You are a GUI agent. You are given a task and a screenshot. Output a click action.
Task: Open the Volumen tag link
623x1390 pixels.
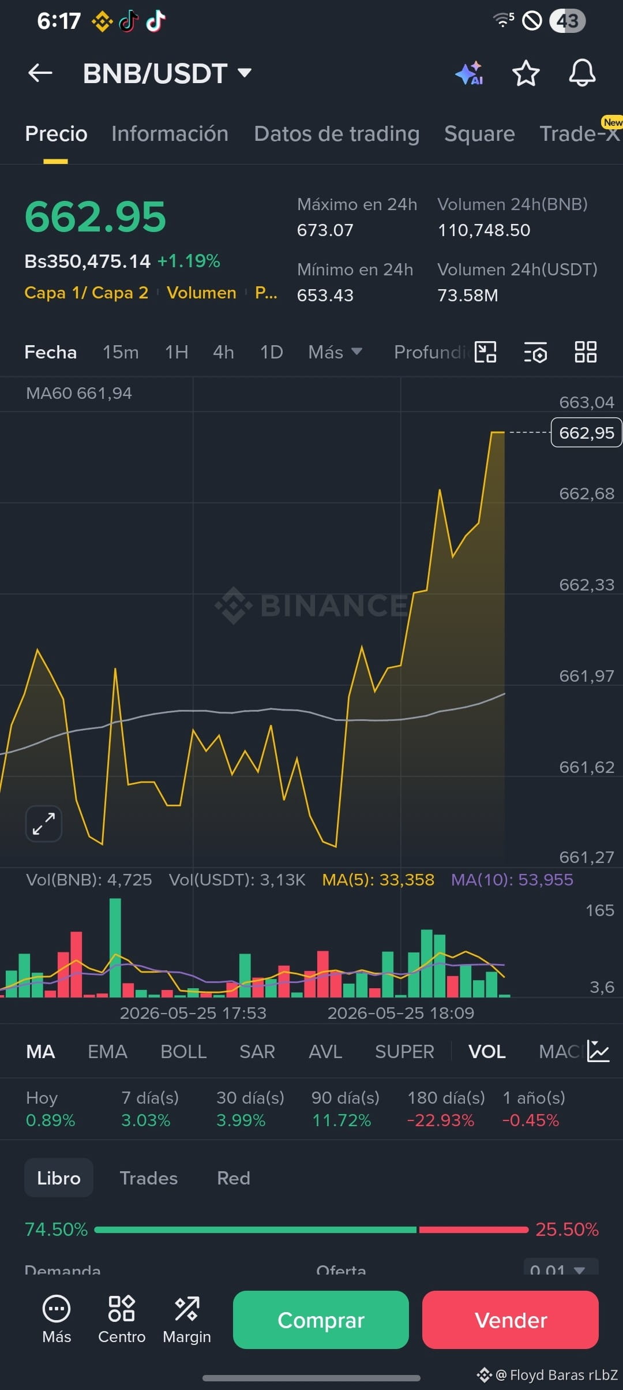[x=201, y=293]
